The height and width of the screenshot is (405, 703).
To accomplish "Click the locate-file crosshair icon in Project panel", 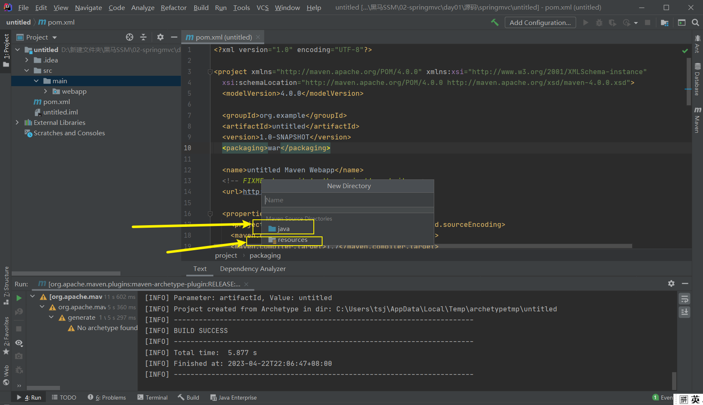I will click(x=130, y=37).
